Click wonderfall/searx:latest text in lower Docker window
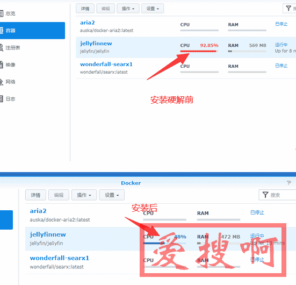 click(56, 267)
